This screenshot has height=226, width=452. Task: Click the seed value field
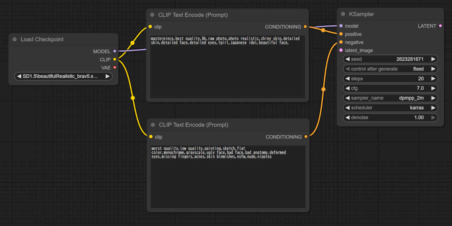(390, 59)
